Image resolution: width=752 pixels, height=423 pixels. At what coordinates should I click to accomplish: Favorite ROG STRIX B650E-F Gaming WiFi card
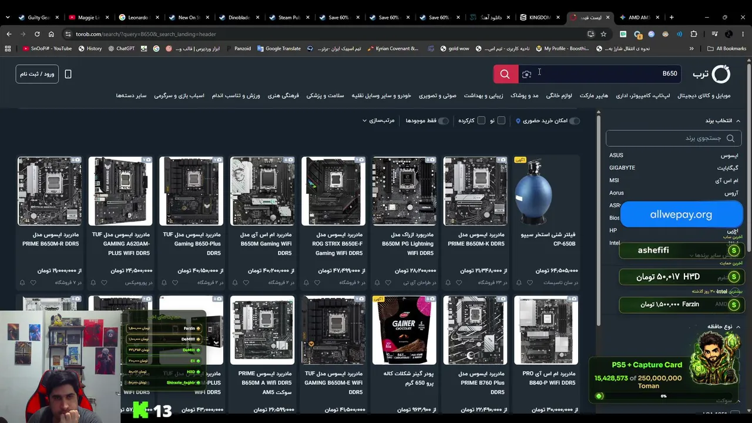[317, 283]
